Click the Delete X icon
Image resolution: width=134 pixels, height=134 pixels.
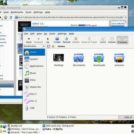click(x=76, y=39)
